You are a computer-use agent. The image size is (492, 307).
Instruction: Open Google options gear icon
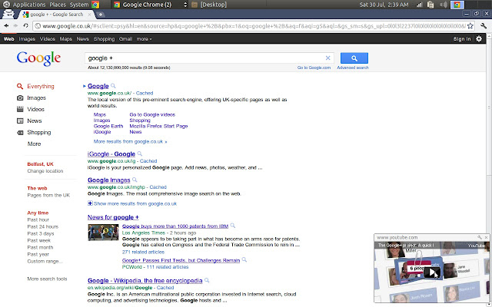point(479,39)
